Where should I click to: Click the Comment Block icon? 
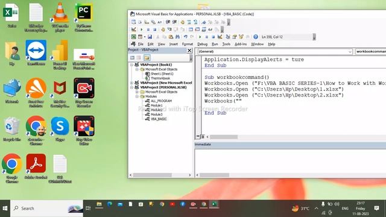(189, 22)
